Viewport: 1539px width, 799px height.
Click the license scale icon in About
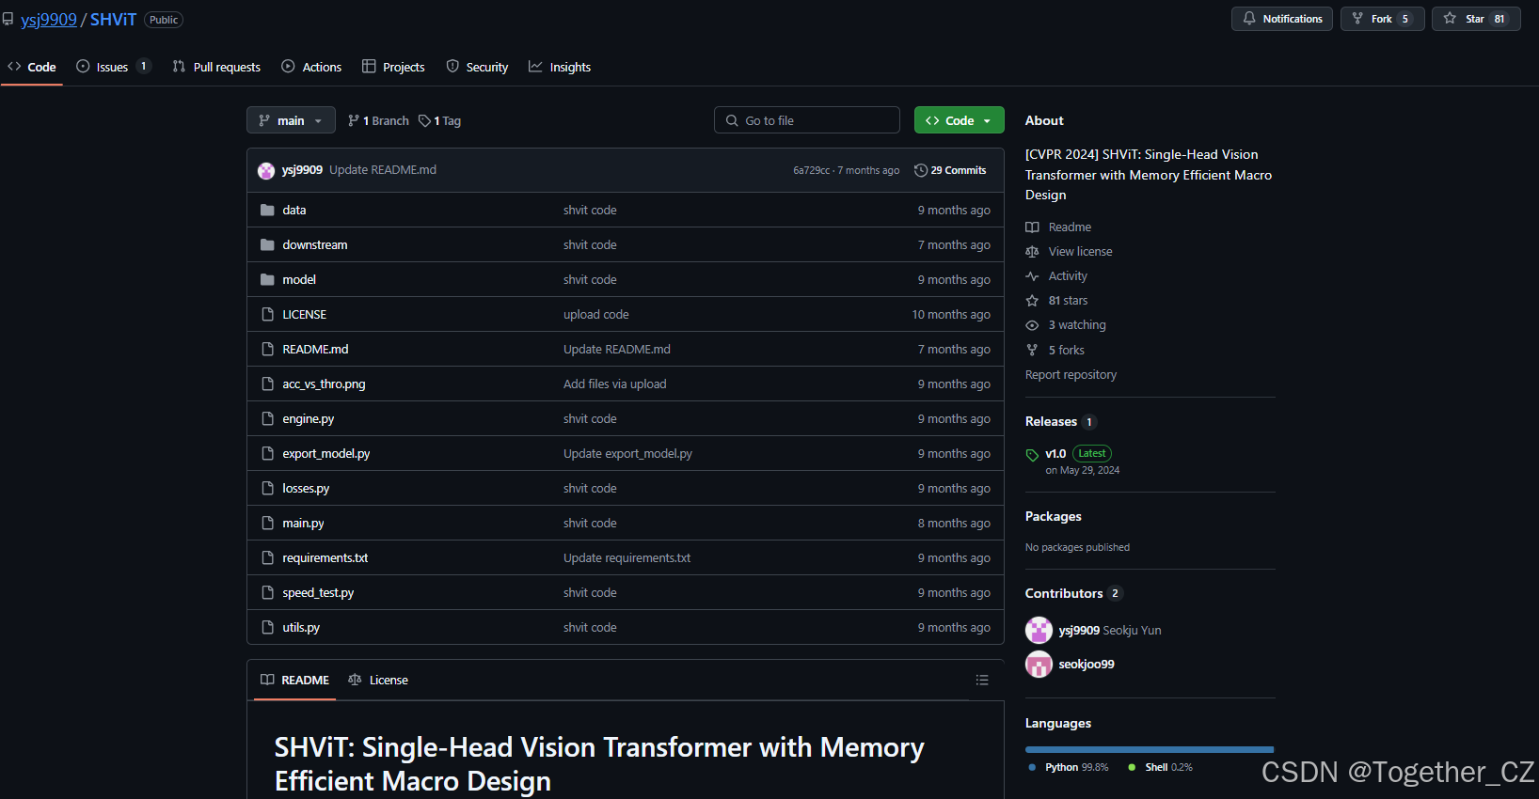(x=1032, y=252)
